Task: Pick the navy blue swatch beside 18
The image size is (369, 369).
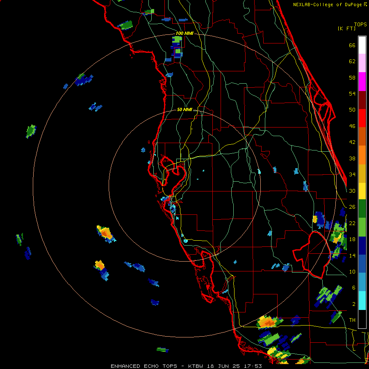Action: (x=362, y=246)
